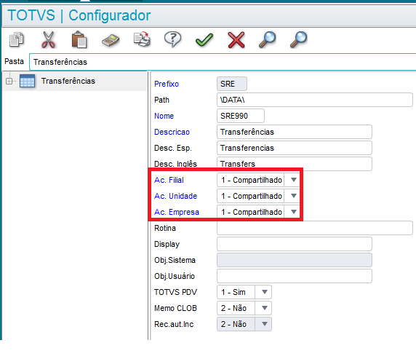Expand the Transferências tree node

(x=9, y=82)
